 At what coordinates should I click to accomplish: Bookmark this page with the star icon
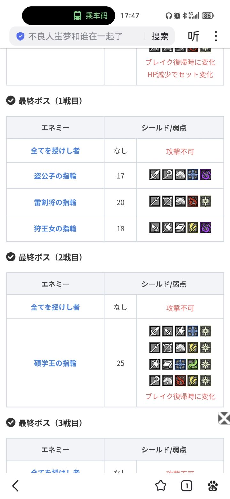[161, 486]
